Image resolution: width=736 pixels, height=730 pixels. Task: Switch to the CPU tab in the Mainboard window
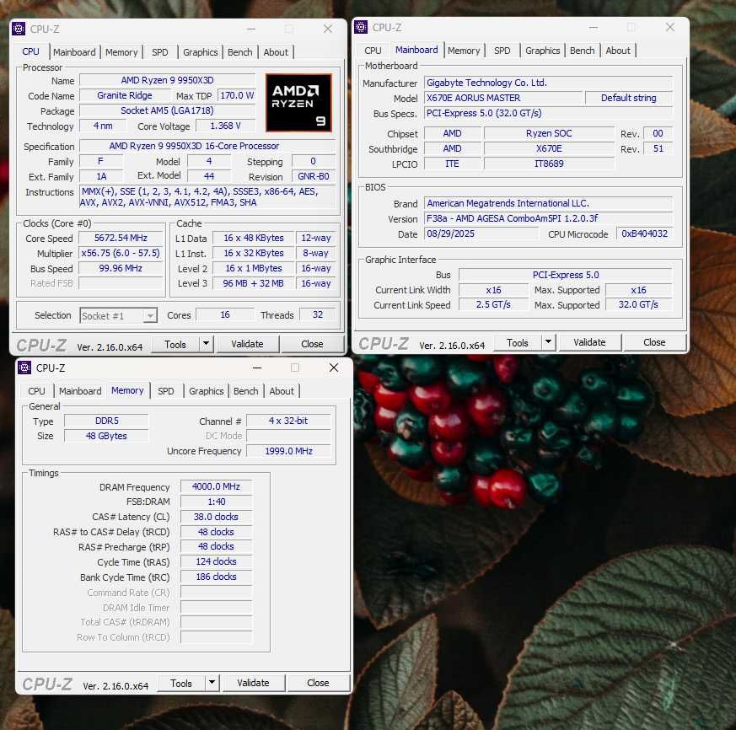373,51
